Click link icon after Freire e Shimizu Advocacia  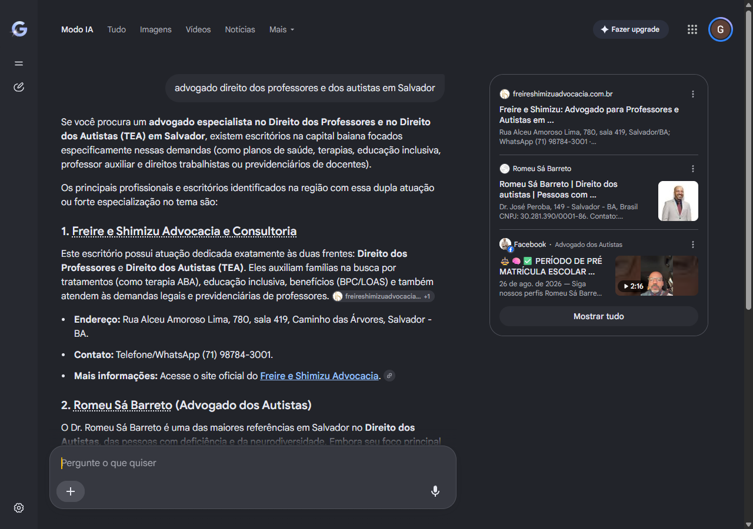(x=389, y=376)
